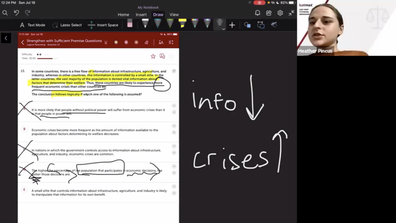Screen dimensions: 396x223
Task: Expand pen options dropdown arrow
Action: click(224, 29)
